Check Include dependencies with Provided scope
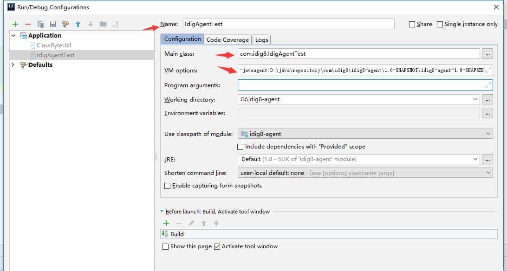 [240, 147]
